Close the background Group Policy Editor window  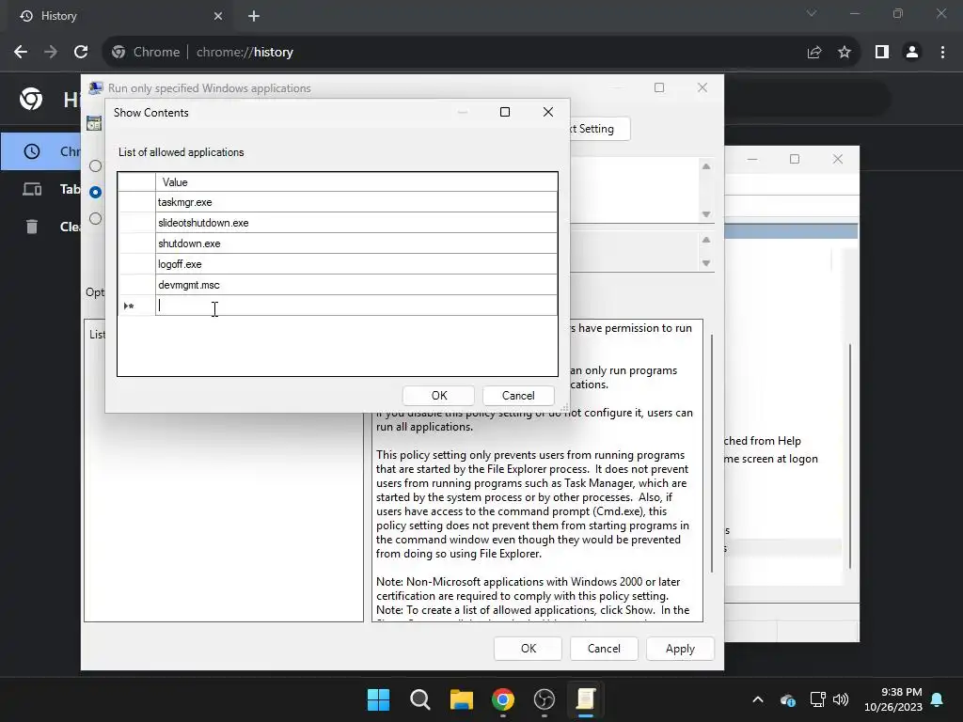click(838, 159)
